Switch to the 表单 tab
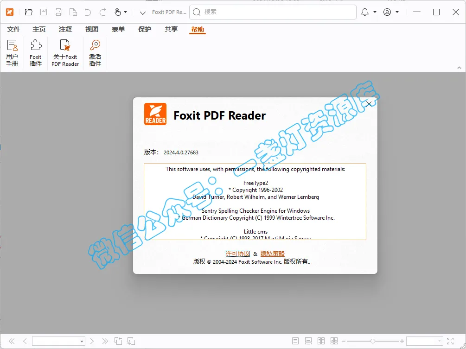 coord(118,29)
